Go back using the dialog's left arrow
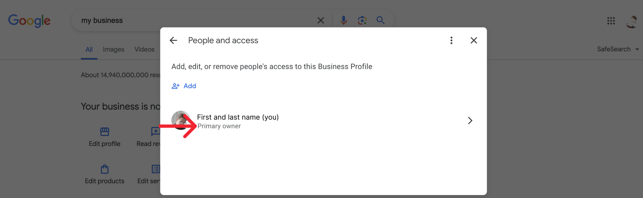 pos(173,40)
